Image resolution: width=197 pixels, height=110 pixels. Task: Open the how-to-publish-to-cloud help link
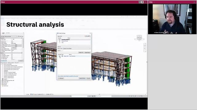click(68, 76)
